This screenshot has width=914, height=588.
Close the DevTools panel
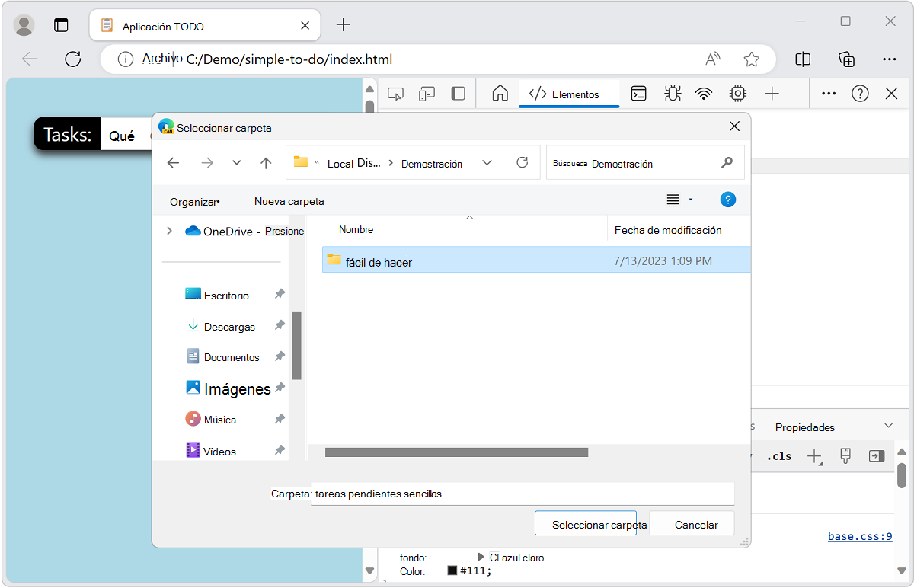892,94
